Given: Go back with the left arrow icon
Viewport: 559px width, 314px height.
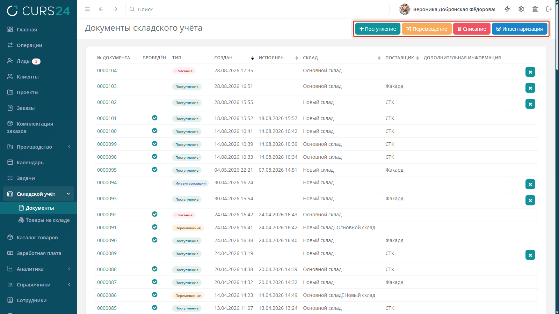Looking at the screenshot, I should 101,9.
